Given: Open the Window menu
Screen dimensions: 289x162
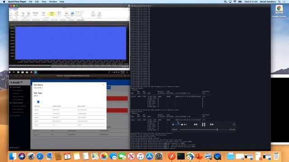Looking at the screenshot, I should pos(53,2).
